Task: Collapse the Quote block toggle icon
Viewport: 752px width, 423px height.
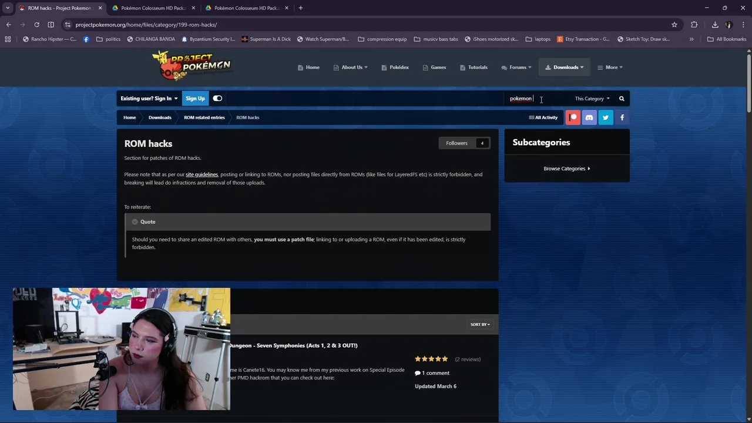Action: tap(135, 222)
